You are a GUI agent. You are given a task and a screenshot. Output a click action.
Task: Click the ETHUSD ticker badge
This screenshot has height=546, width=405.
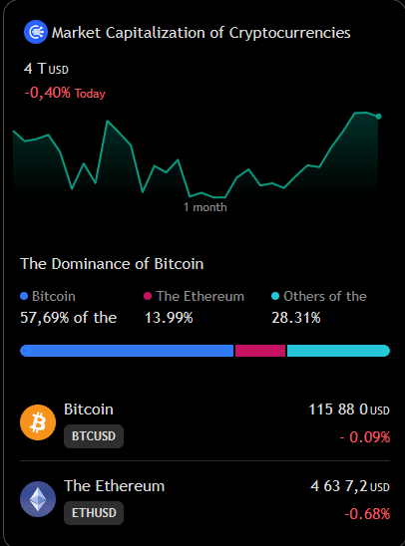pyautogui.click(x=94, y=512)
